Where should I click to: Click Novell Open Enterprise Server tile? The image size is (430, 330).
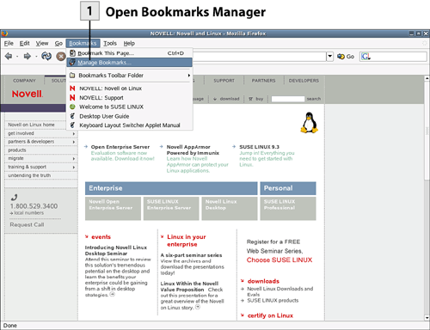(x=113, y=208)
